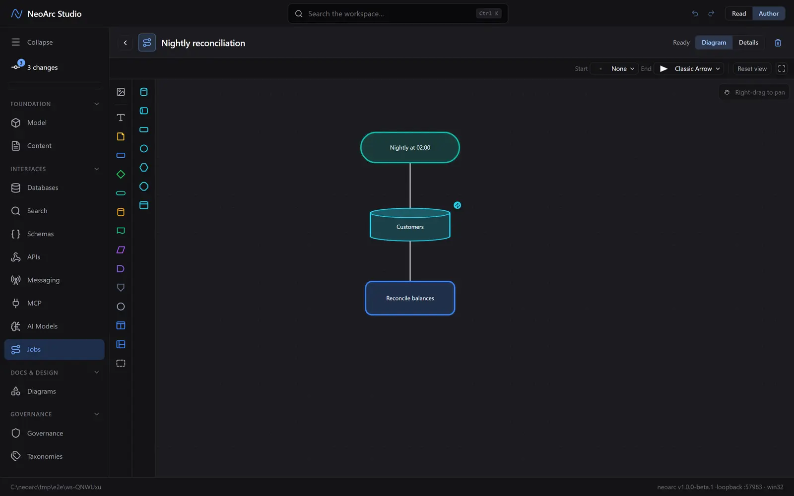The height and width of the screenshot is (496, 794).
Task: Open Taxonomies in the sidebar
Action: tap(55, 456)
